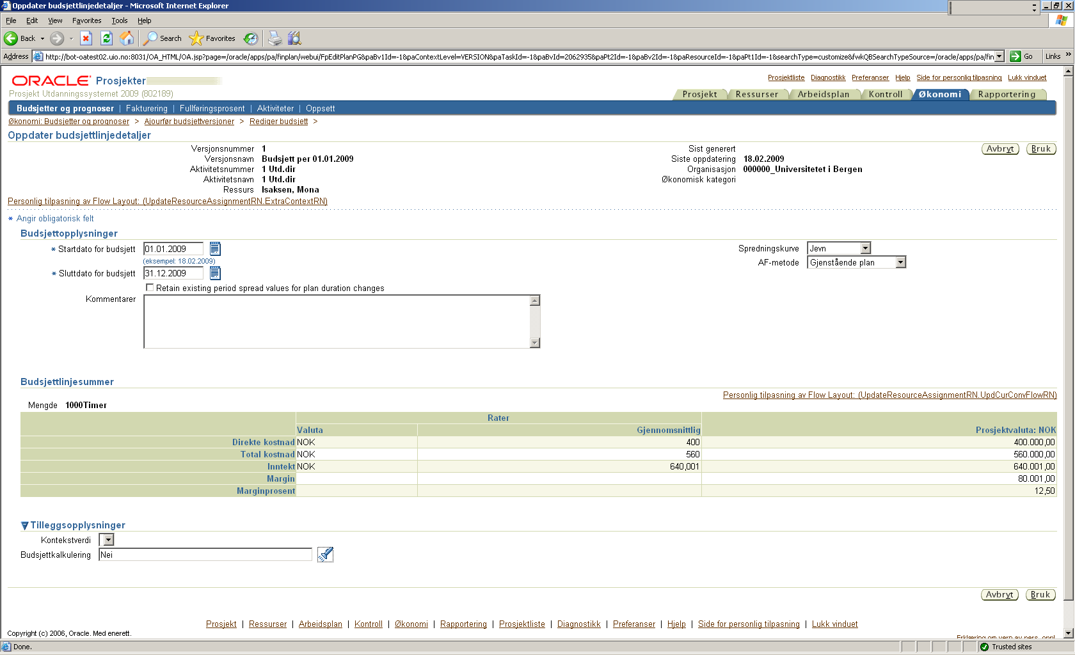
Task: Click the Budsjettkalkulering search flashlight icon
Action: [325, 555]
